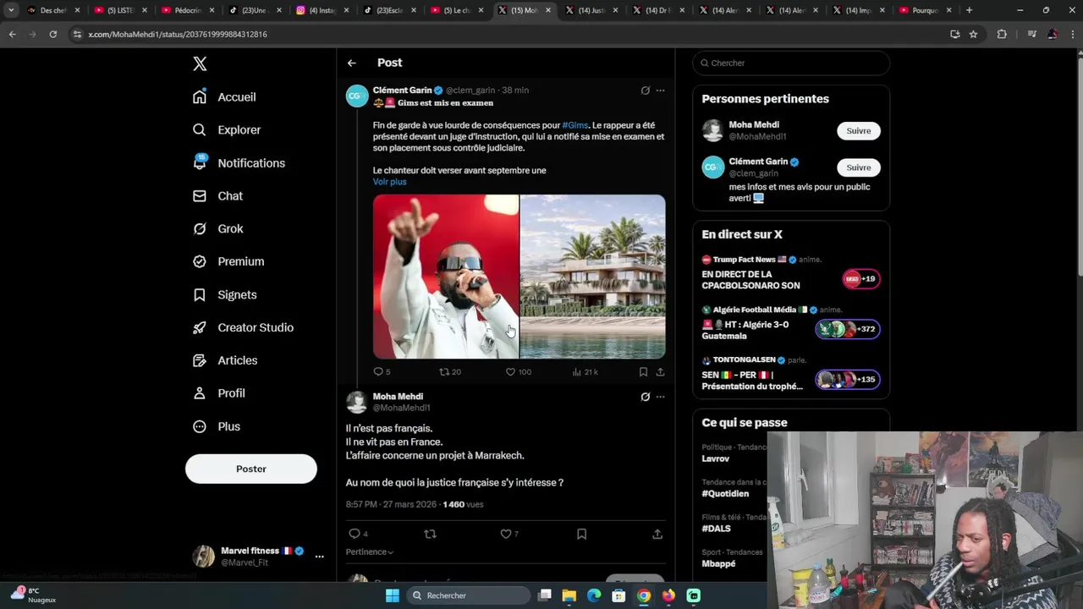Reload the page in Chrome
The width and height of the screenshot is (1083, 609).
click(x=52, y=34)
